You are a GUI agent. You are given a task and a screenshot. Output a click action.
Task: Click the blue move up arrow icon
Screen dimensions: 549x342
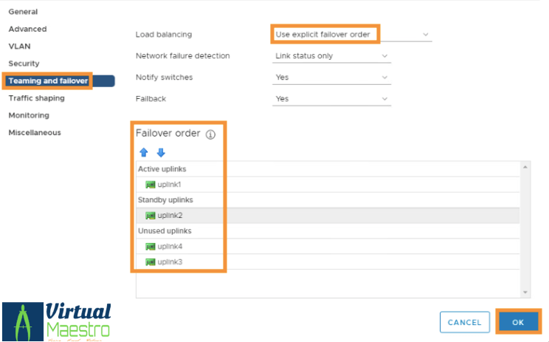144,153
